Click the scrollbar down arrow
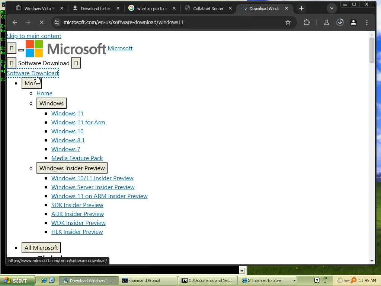The height and width of the screenshot is (286, 381). pyautogui.click(x=372, y=261)
